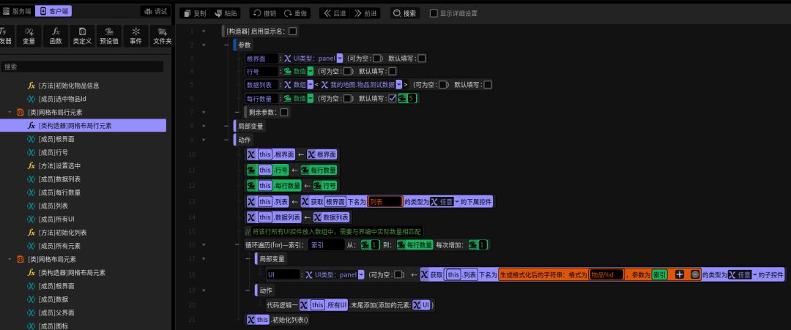
Task: Open 数值 type dropdown in 行号 row
Action: click(311, 72)
